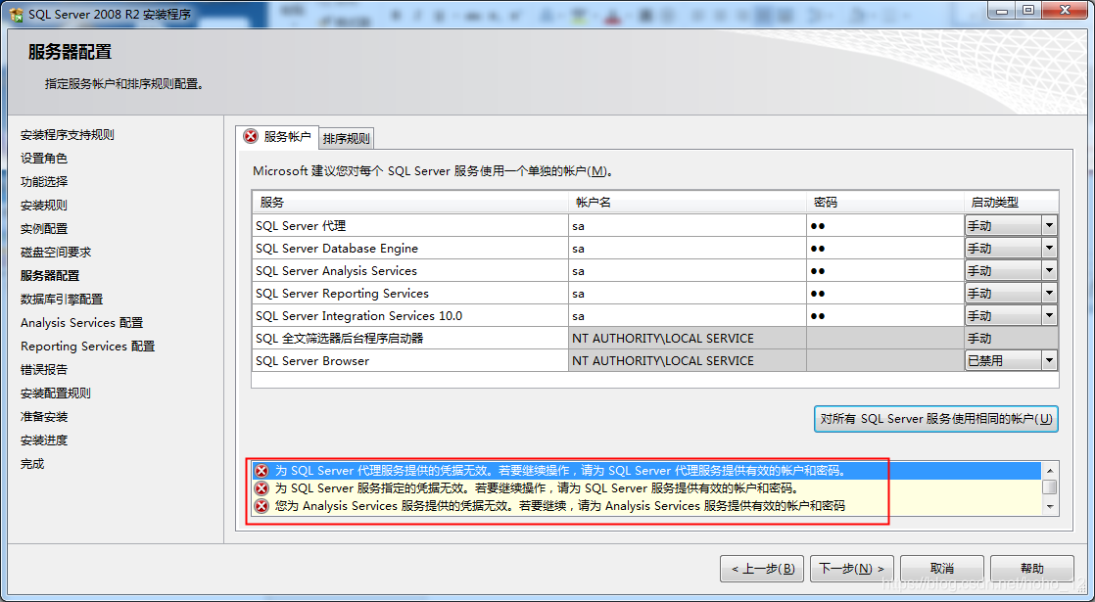Screen dimensions: 1095x602
Task: Click 准备安装 step in sidebar
Action: (x=44, y=416)
